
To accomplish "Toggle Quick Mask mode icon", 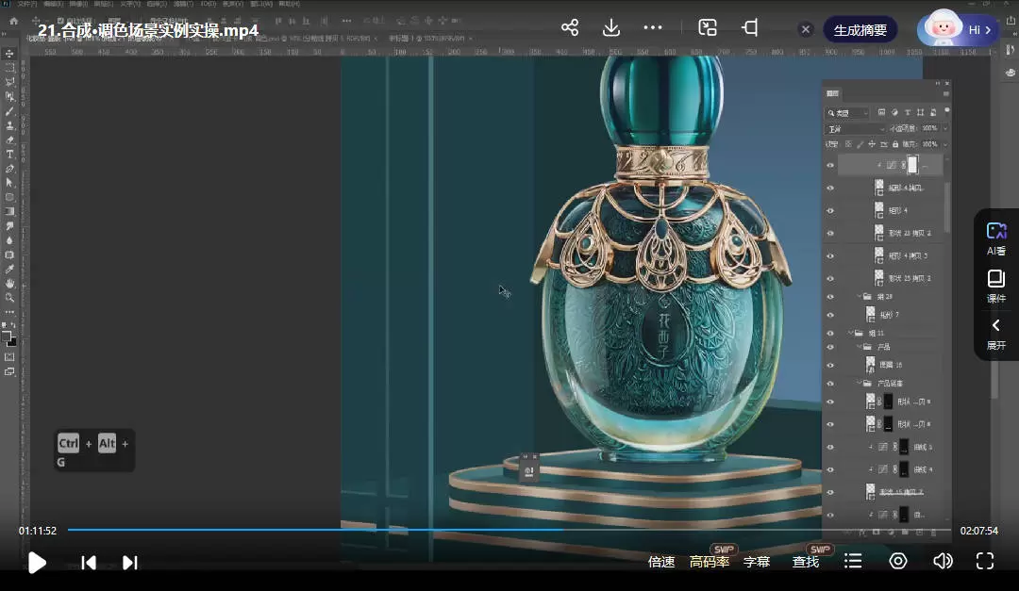I will pos(9,356).
